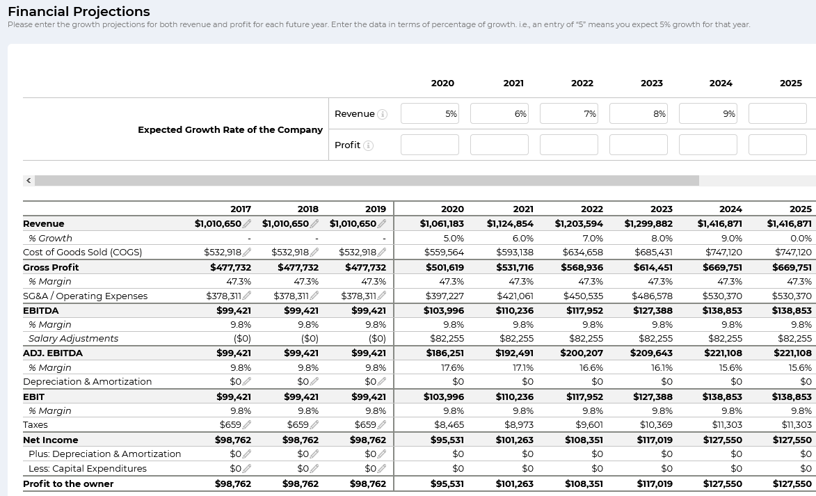Edit 2017 Revenue using pencil icon
This screenshot has height=496, width=816.
(247, 224)
